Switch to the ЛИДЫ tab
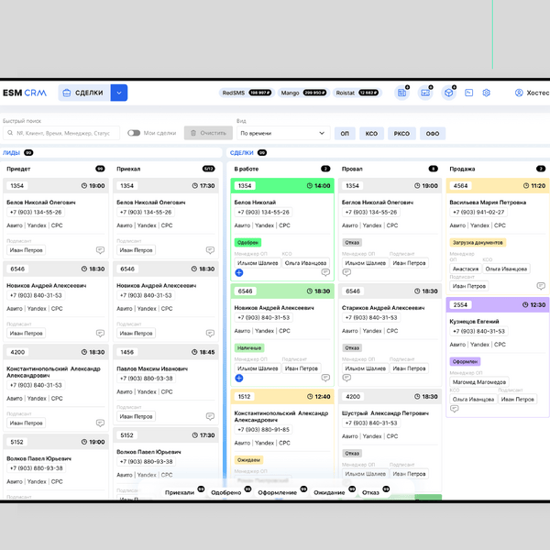 12,152
